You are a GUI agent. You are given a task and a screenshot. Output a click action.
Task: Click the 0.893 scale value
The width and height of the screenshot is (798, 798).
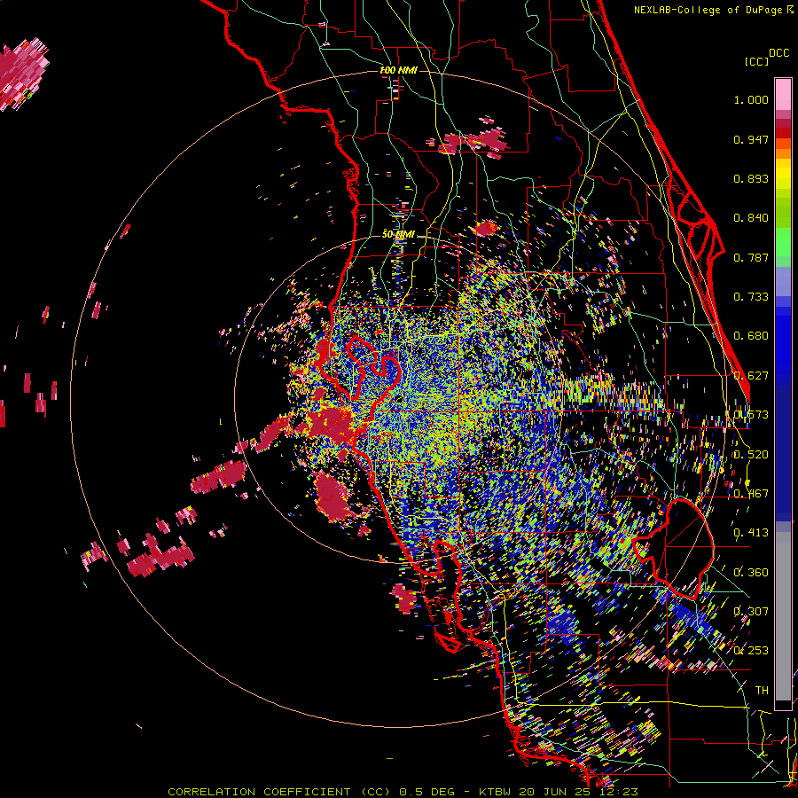click(751, 178)
